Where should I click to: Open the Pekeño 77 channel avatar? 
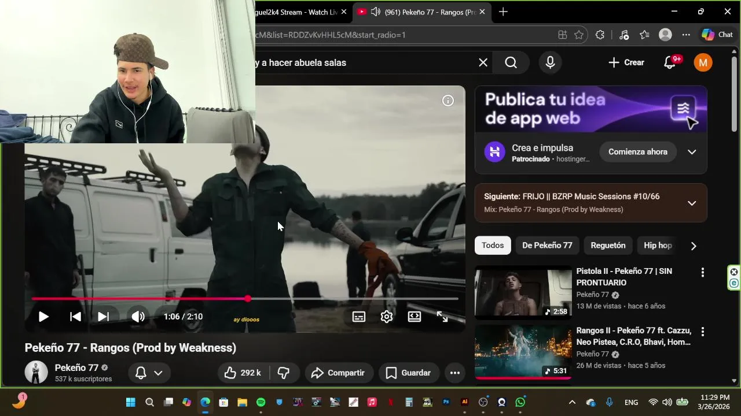point(36,372)
